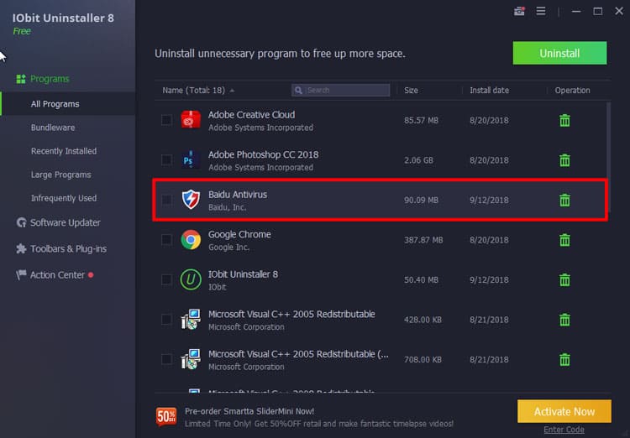
Task: Tick checkbox for Adobe Photoshop CC 2018
Action: tap(166, 159)
